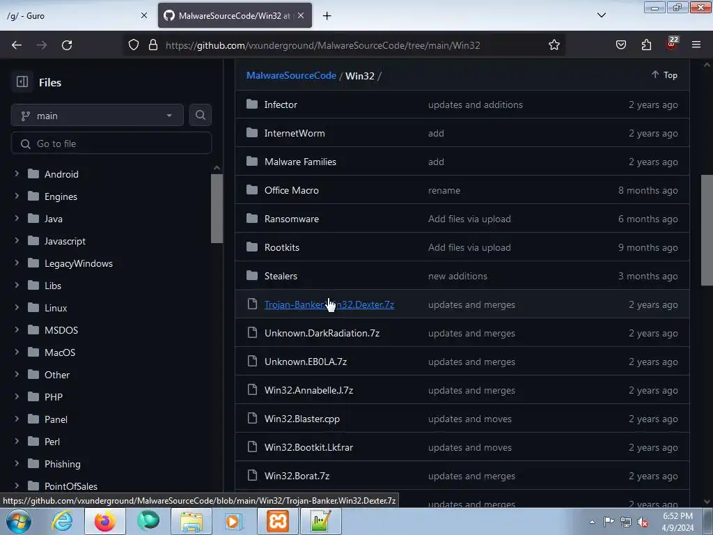Expand the Engines folder chevron
713x535 pixels.
pos(17,196)
